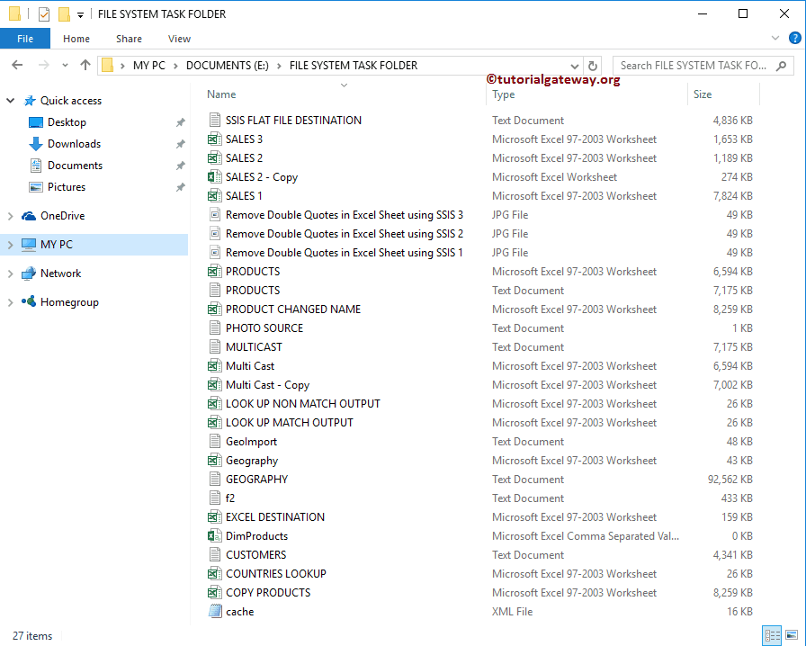The height and width of the screenshot is (646, 806).
Task: Open the cache XML file
Action: 239,611
